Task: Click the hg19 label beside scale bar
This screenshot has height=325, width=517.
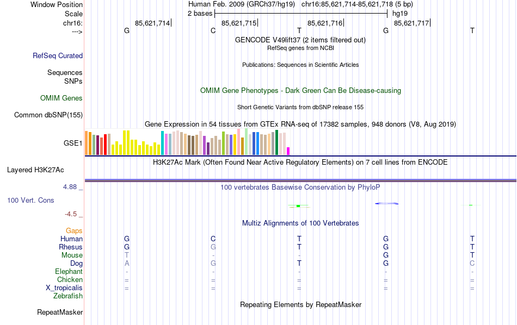Action: coord(400,14)
